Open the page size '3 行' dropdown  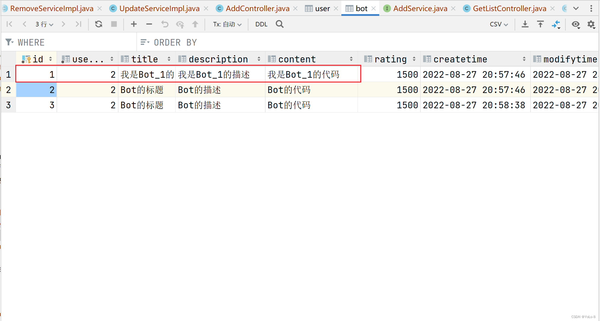(x=44, y=24)
